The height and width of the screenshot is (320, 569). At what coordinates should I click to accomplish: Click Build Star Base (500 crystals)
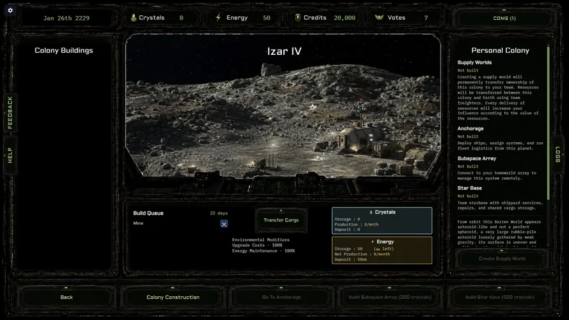[x=500, y=297]
